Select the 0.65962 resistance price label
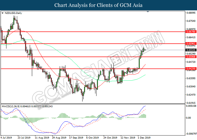This screenshot has height=140, width=197. pyautogui.click(x=191, y=43)
